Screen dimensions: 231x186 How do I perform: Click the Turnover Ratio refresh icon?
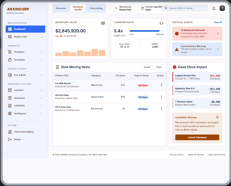pyautogui.click(x=161, y=23)
